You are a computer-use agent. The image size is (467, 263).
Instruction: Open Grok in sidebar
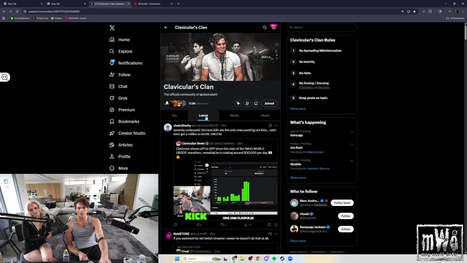(118, 98)
